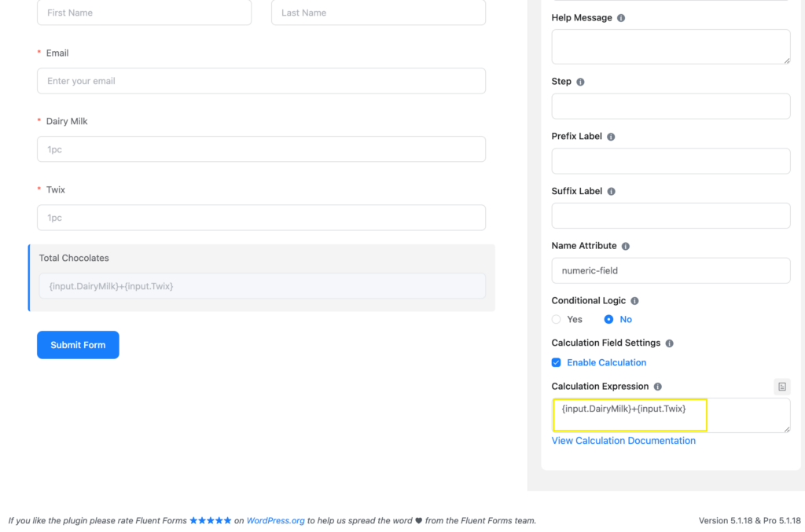805x532 pixels.
Task: Select No for Conditional Logic
Action: pyautogui.click(x=608, y=320)
